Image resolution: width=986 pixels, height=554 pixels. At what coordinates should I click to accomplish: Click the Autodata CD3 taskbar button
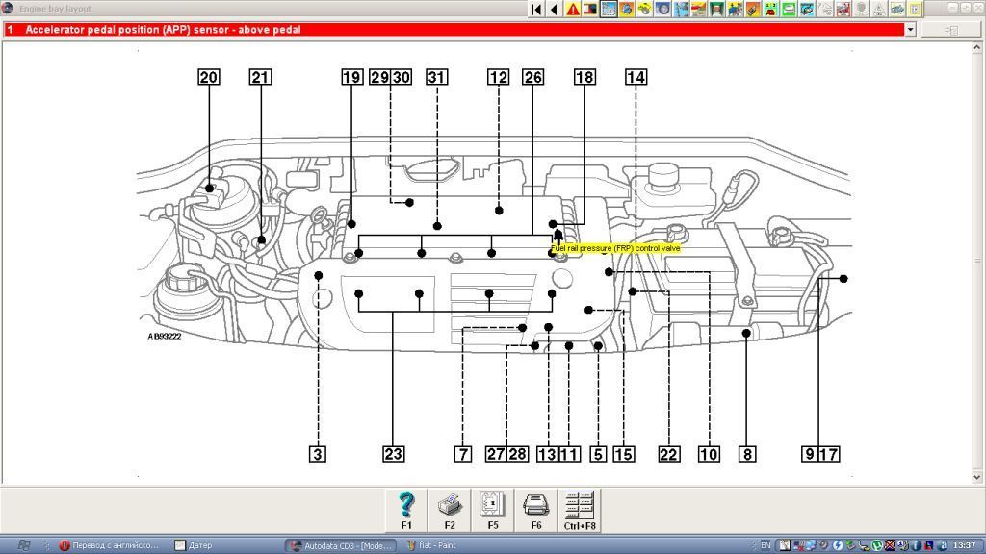click(x=341, y=545)
